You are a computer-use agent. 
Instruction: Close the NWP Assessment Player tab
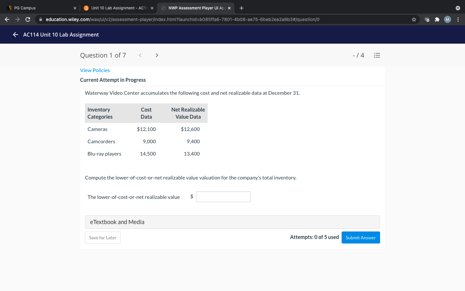point(229,8)
